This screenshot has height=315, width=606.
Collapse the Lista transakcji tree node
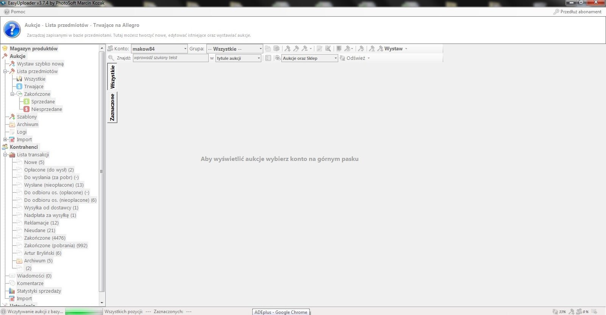click(5, 154)
